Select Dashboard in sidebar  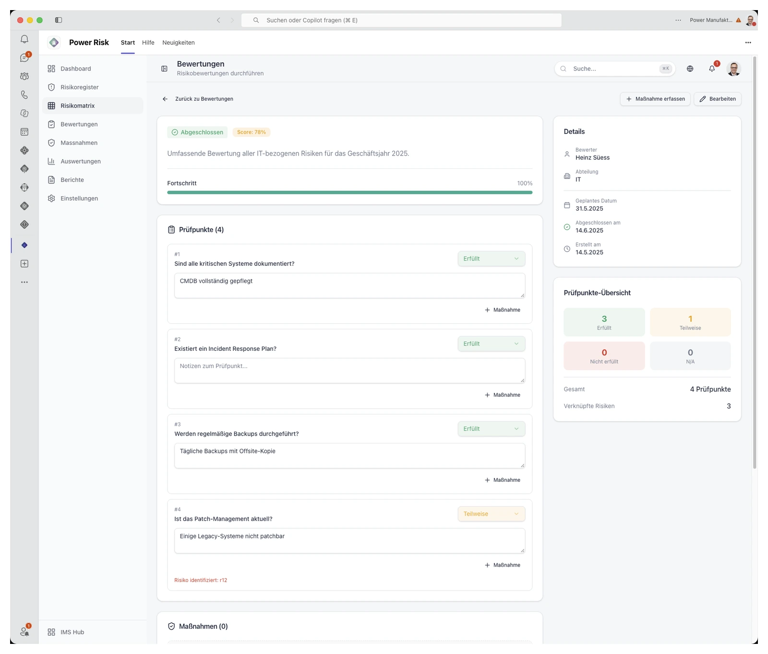(x=93, y=69)
